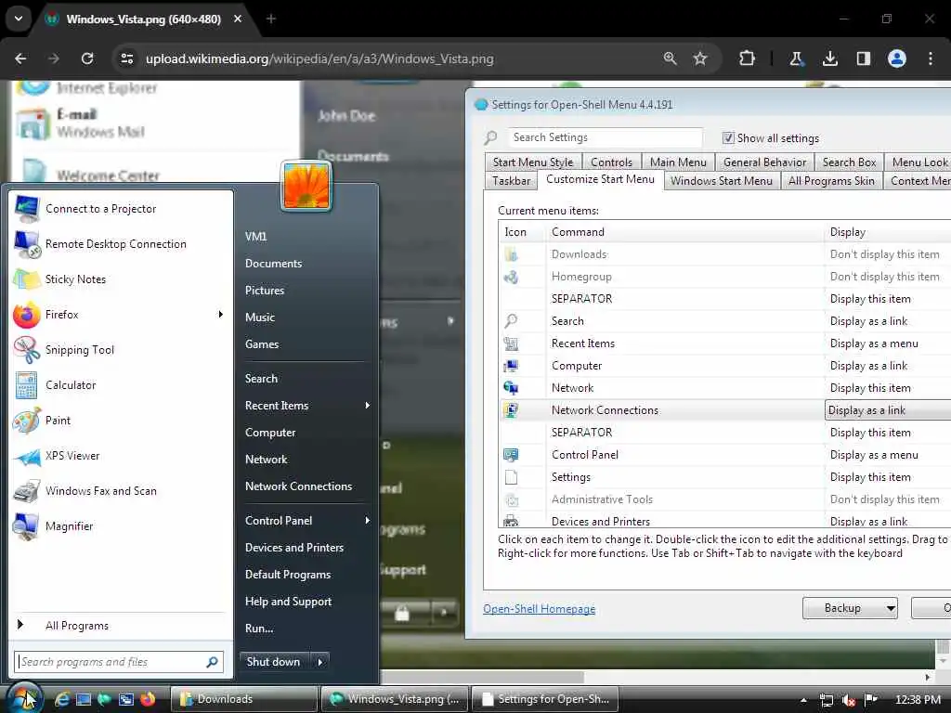Open Display as a link combo box
This screenshot has height=713, width=951.
coord(888,410)
